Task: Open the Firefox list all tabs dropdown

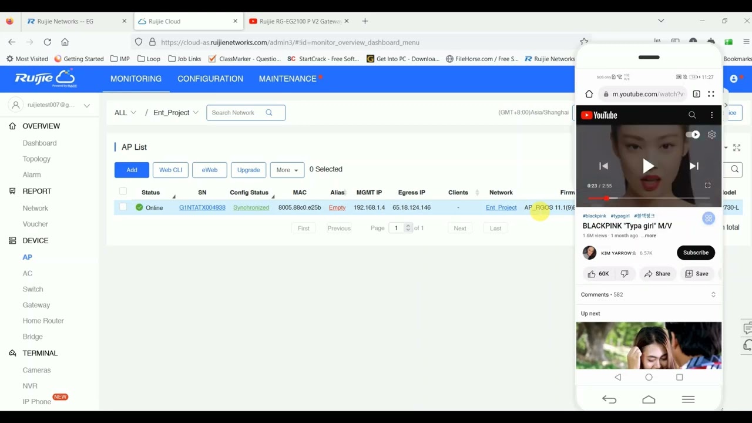Action: (661, 21)
